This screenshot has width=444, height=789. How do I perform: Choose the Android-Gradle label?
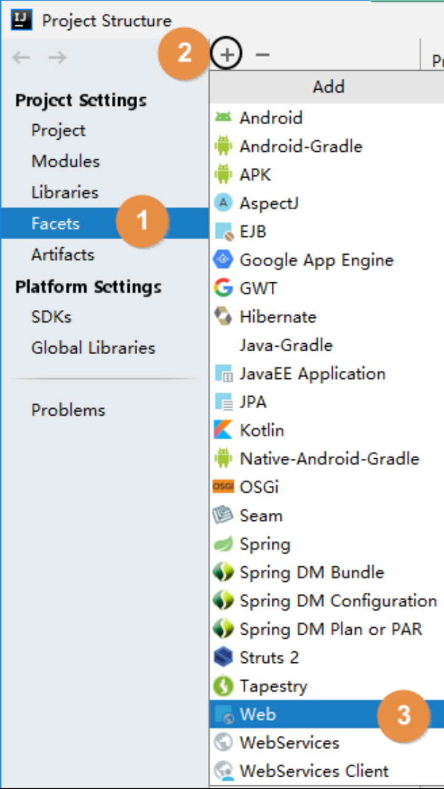[301, 146]
